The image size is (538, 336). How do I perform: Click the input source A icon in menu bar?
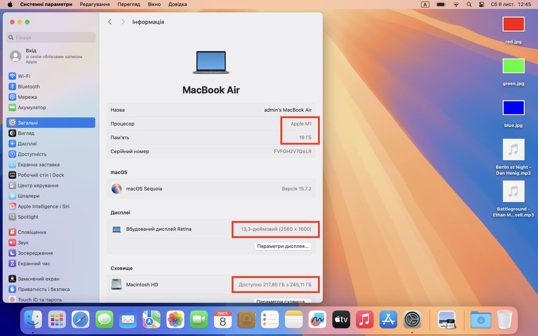(x=425, y=4)
